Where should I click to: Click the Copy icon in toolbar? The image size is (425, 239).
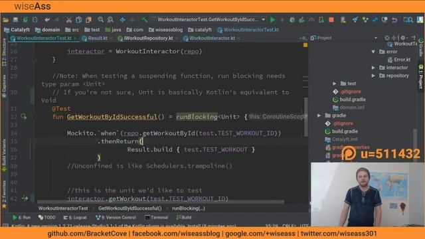point(78,20)
